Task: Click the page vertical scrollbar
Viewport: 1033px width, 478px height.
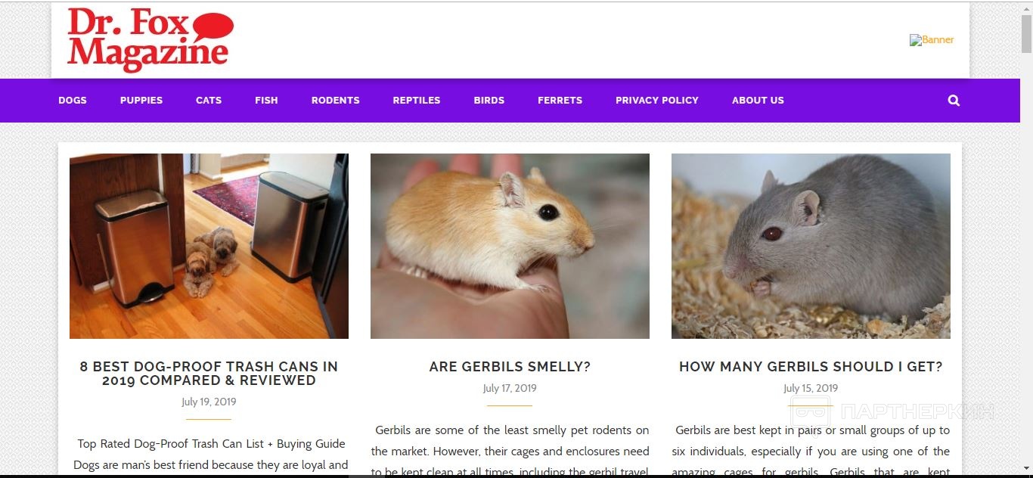Action: (x=1026, y=239)
